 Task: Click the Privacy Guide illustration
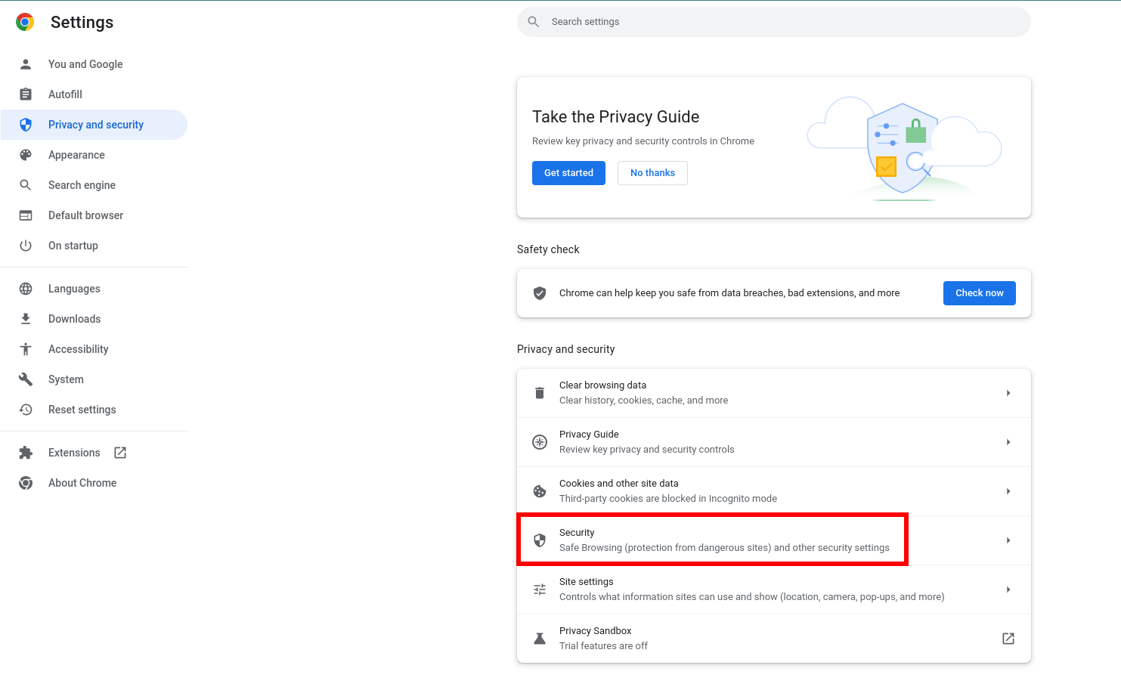[x=904, y=148]
